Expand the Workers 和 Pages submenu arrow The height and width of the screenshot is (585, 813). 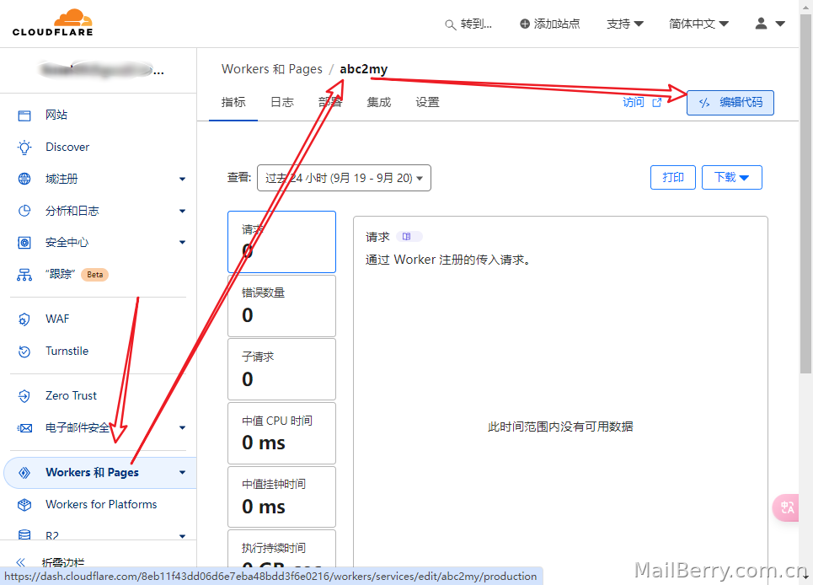coord(182,472)
